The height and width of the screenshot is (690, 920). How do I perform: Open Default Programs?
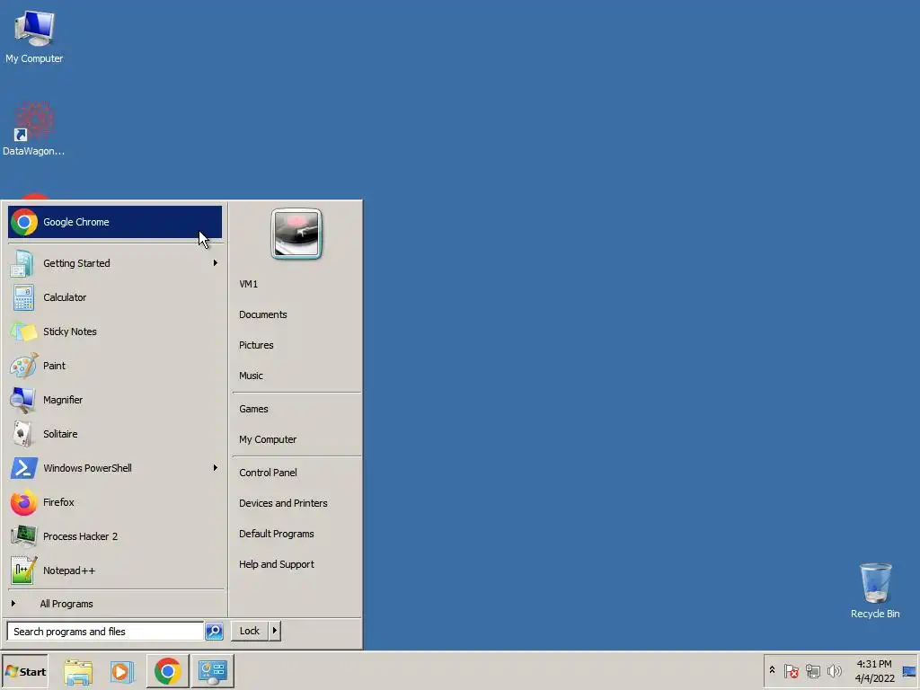coord(277,534)
